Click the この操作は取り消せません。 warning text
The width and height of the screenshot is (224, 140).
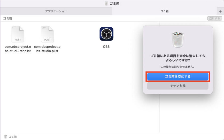click(178, 67)
